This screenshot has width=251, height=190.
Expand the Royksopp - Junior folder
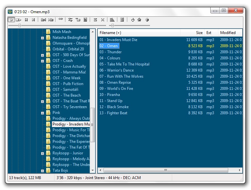42,153
